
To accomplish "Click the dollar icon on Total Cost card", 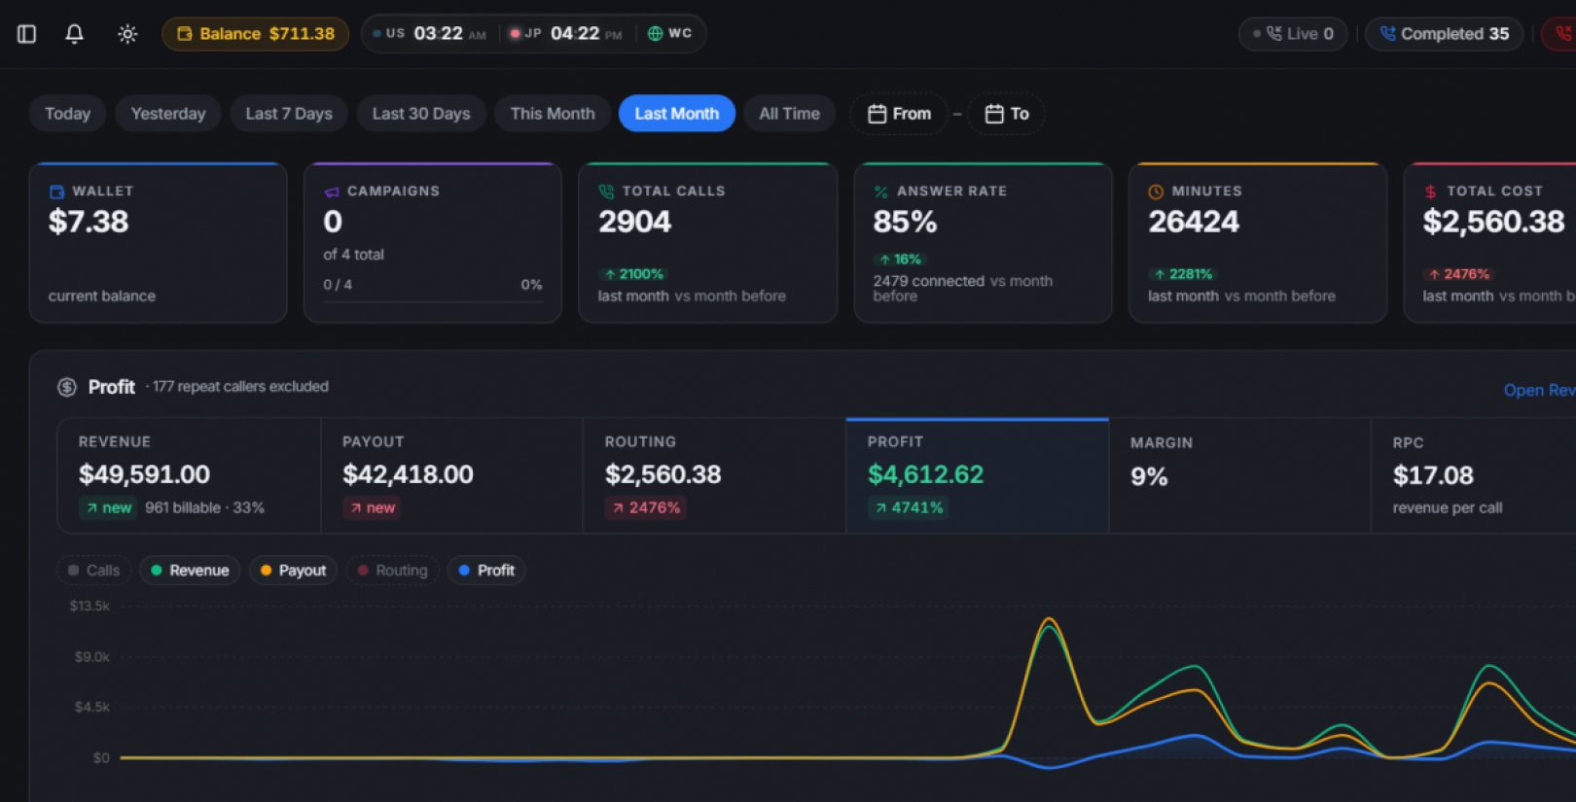I will 1430,192.
